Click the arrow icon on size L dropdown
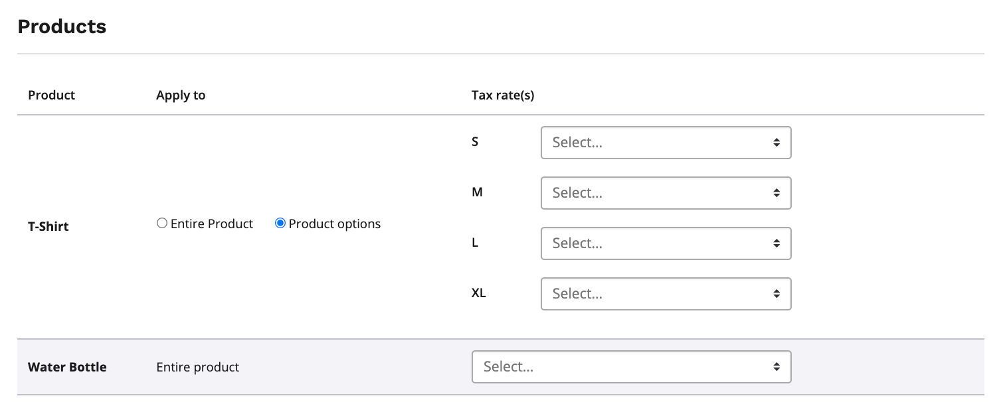The height and width of the screenshot is (402, 1003). coord(776,243)
